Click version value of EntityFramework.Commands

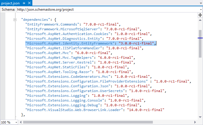[101, 24]
